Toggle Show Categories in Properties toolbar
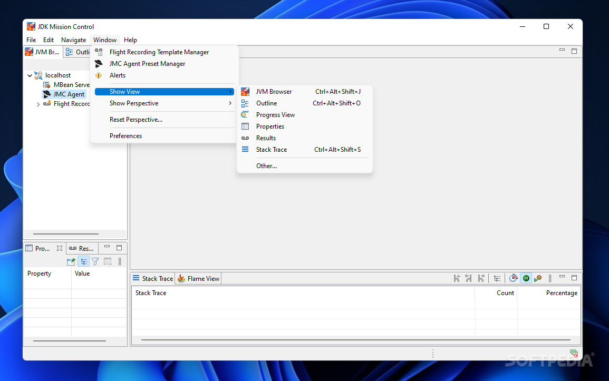Viewport: 609px width, 381px height. click(x=83, y=262)
